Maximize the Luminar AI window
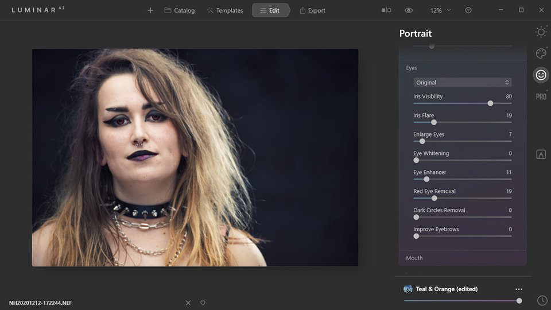The width and height of the screenshot is (551, 310). [x=521, y=10]
